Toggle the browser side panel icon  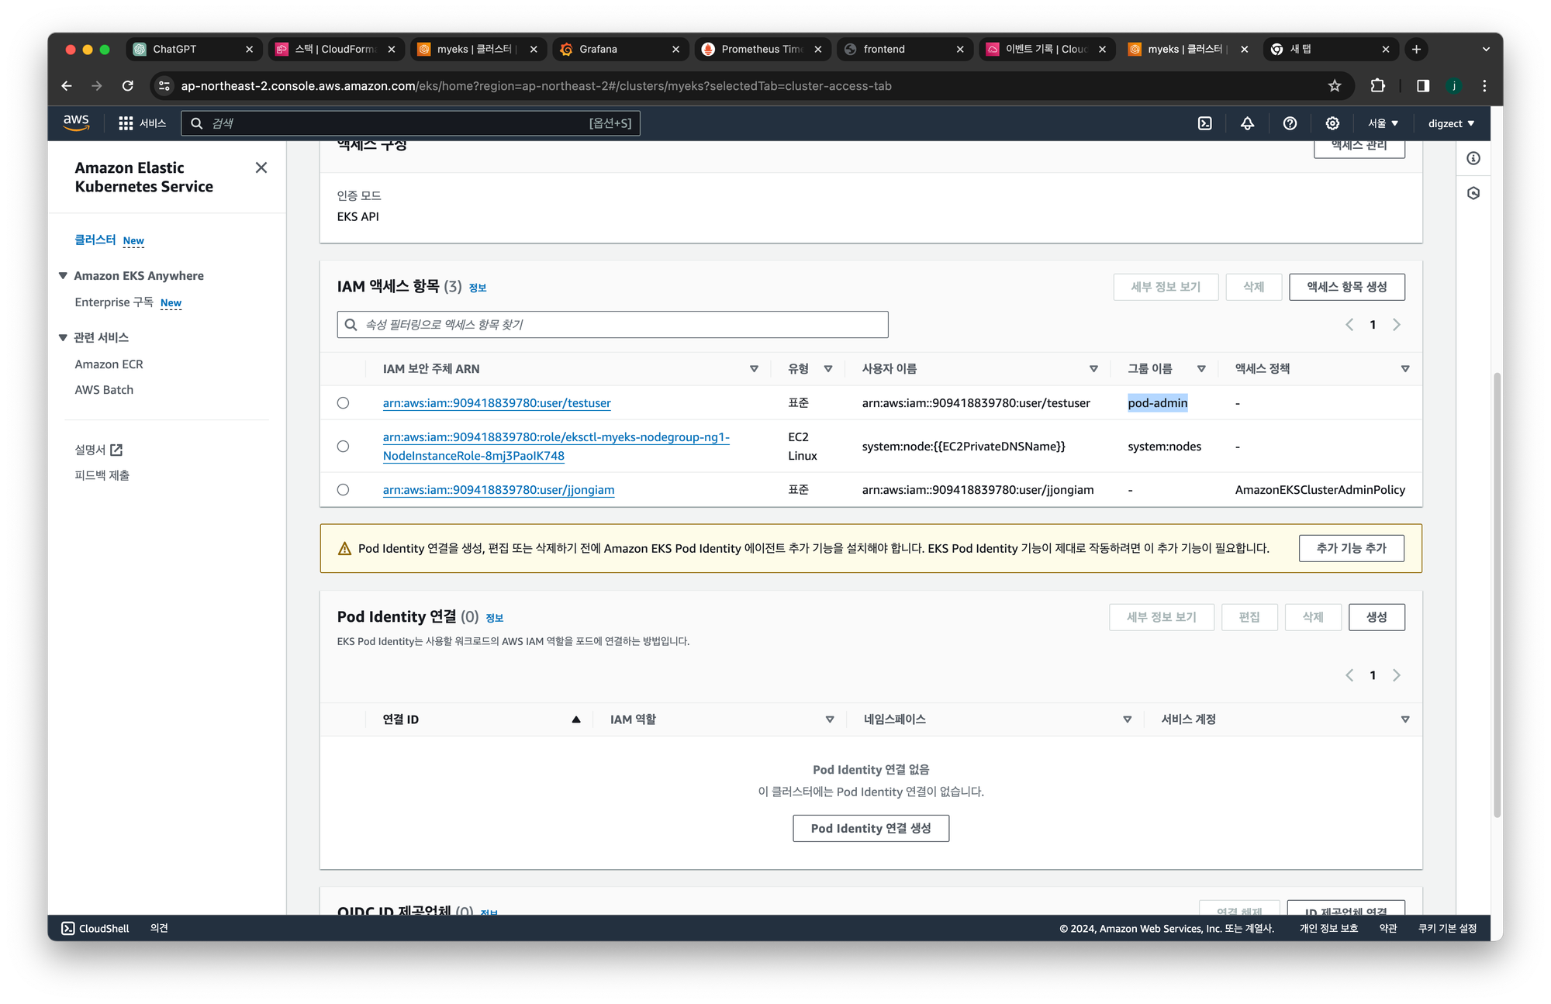(x=1423, y=86)
